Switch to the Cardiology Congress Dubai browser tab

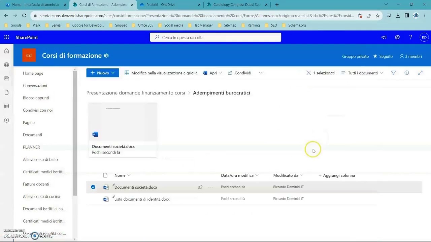coord(237,5)
